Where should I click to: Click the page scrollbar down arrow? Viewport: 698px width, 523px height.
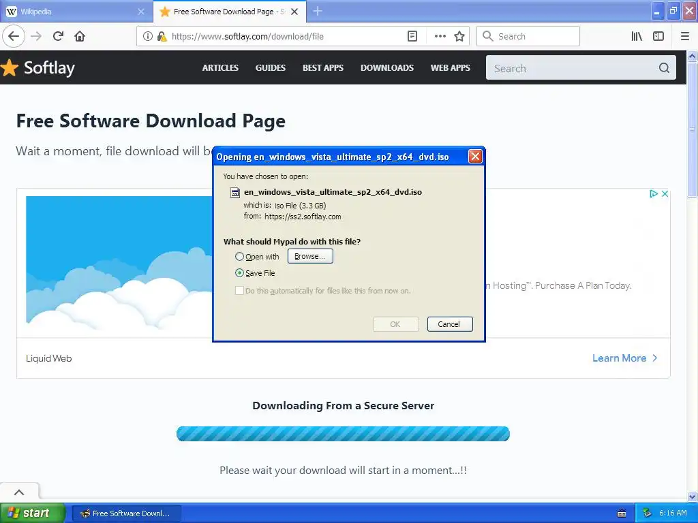[693, 496]
